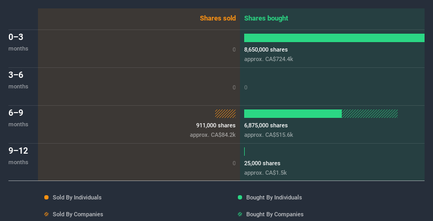The width and height of the screenshot is (433, 221).
Task: Click the hatched 'Bought By Companies' legend icon
Action: [x=240, y=214]
